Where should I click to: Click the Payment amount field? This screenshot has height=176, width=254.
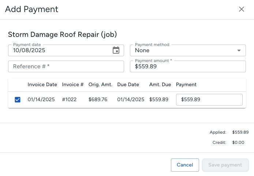[188, 66]
